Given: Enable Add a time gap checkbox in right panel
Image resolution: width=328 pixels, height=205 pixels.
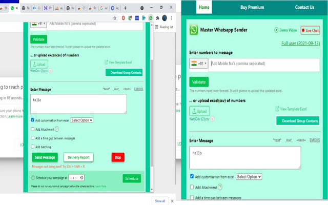Looking at the screenshot, I should (x=192, y=197).
